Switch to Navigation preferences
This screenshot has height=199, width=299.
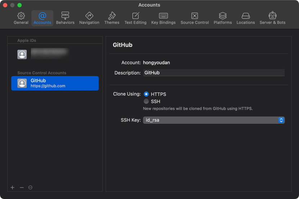89,18
